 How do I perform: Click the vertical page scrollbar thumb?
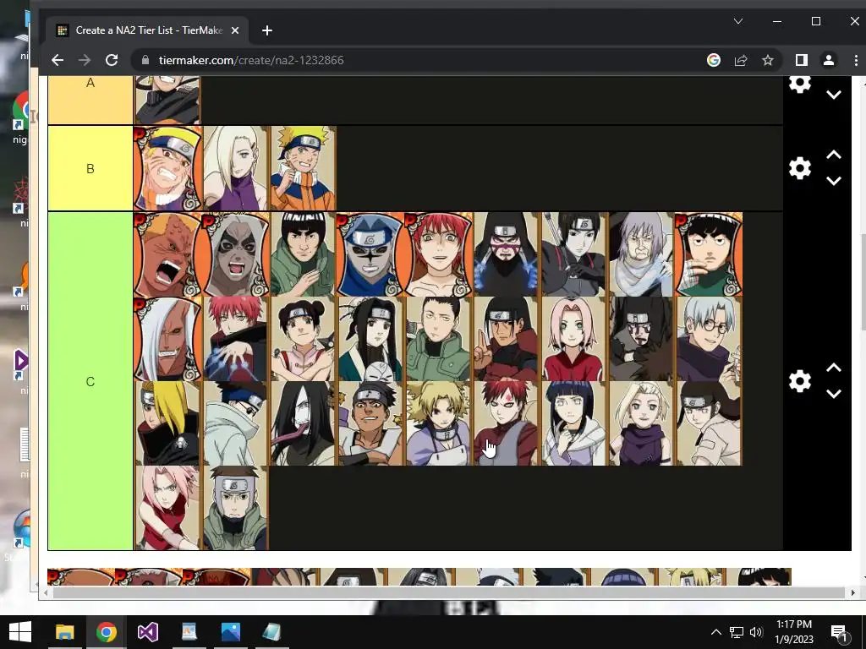[x=862, y=281]
